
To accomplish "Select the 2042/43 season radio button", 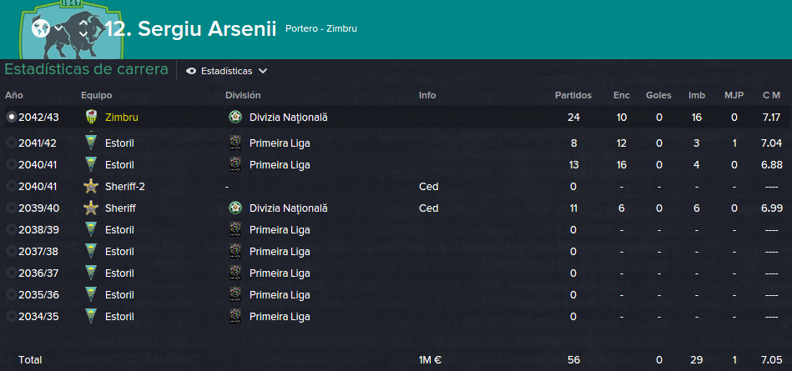I will point(11,117).
